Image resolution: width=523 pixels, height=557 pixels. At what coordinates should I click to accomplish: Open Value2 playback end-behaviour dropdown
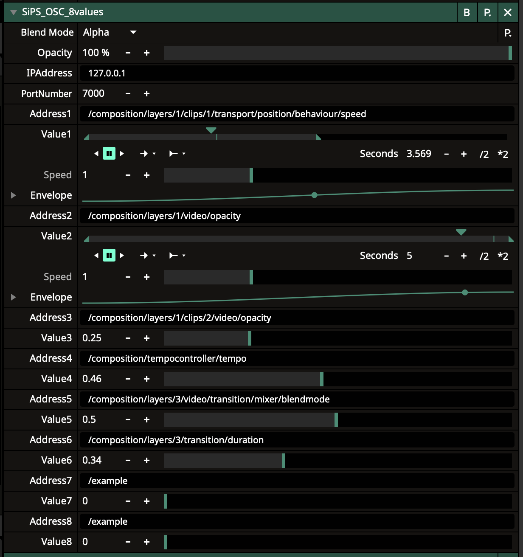177,256
